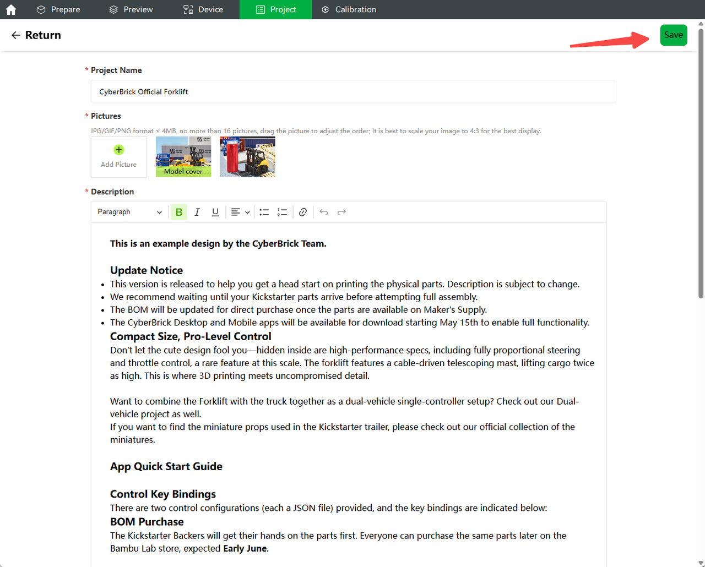Click the paragraph starting "Don't let the cute design"

(x=352, y=363)
